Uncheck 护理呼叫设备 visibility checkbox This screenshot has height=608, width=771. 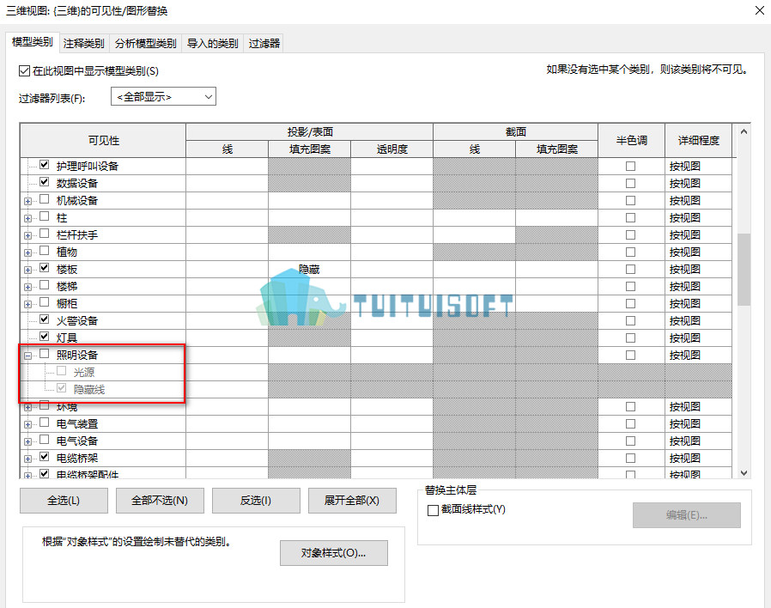pyautogui.click(x=45, y=165)
